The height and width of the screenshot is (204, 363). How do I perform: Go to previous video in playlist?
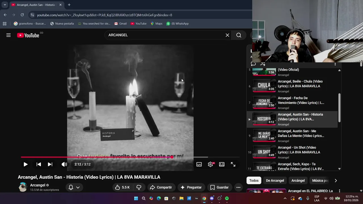(39, 164)
